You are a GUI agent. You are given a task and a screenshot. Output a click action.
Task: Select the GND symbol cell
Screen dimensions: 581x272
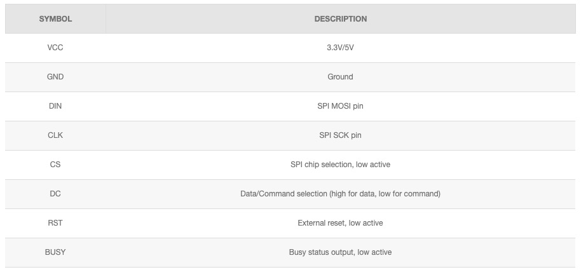(55, 77)
